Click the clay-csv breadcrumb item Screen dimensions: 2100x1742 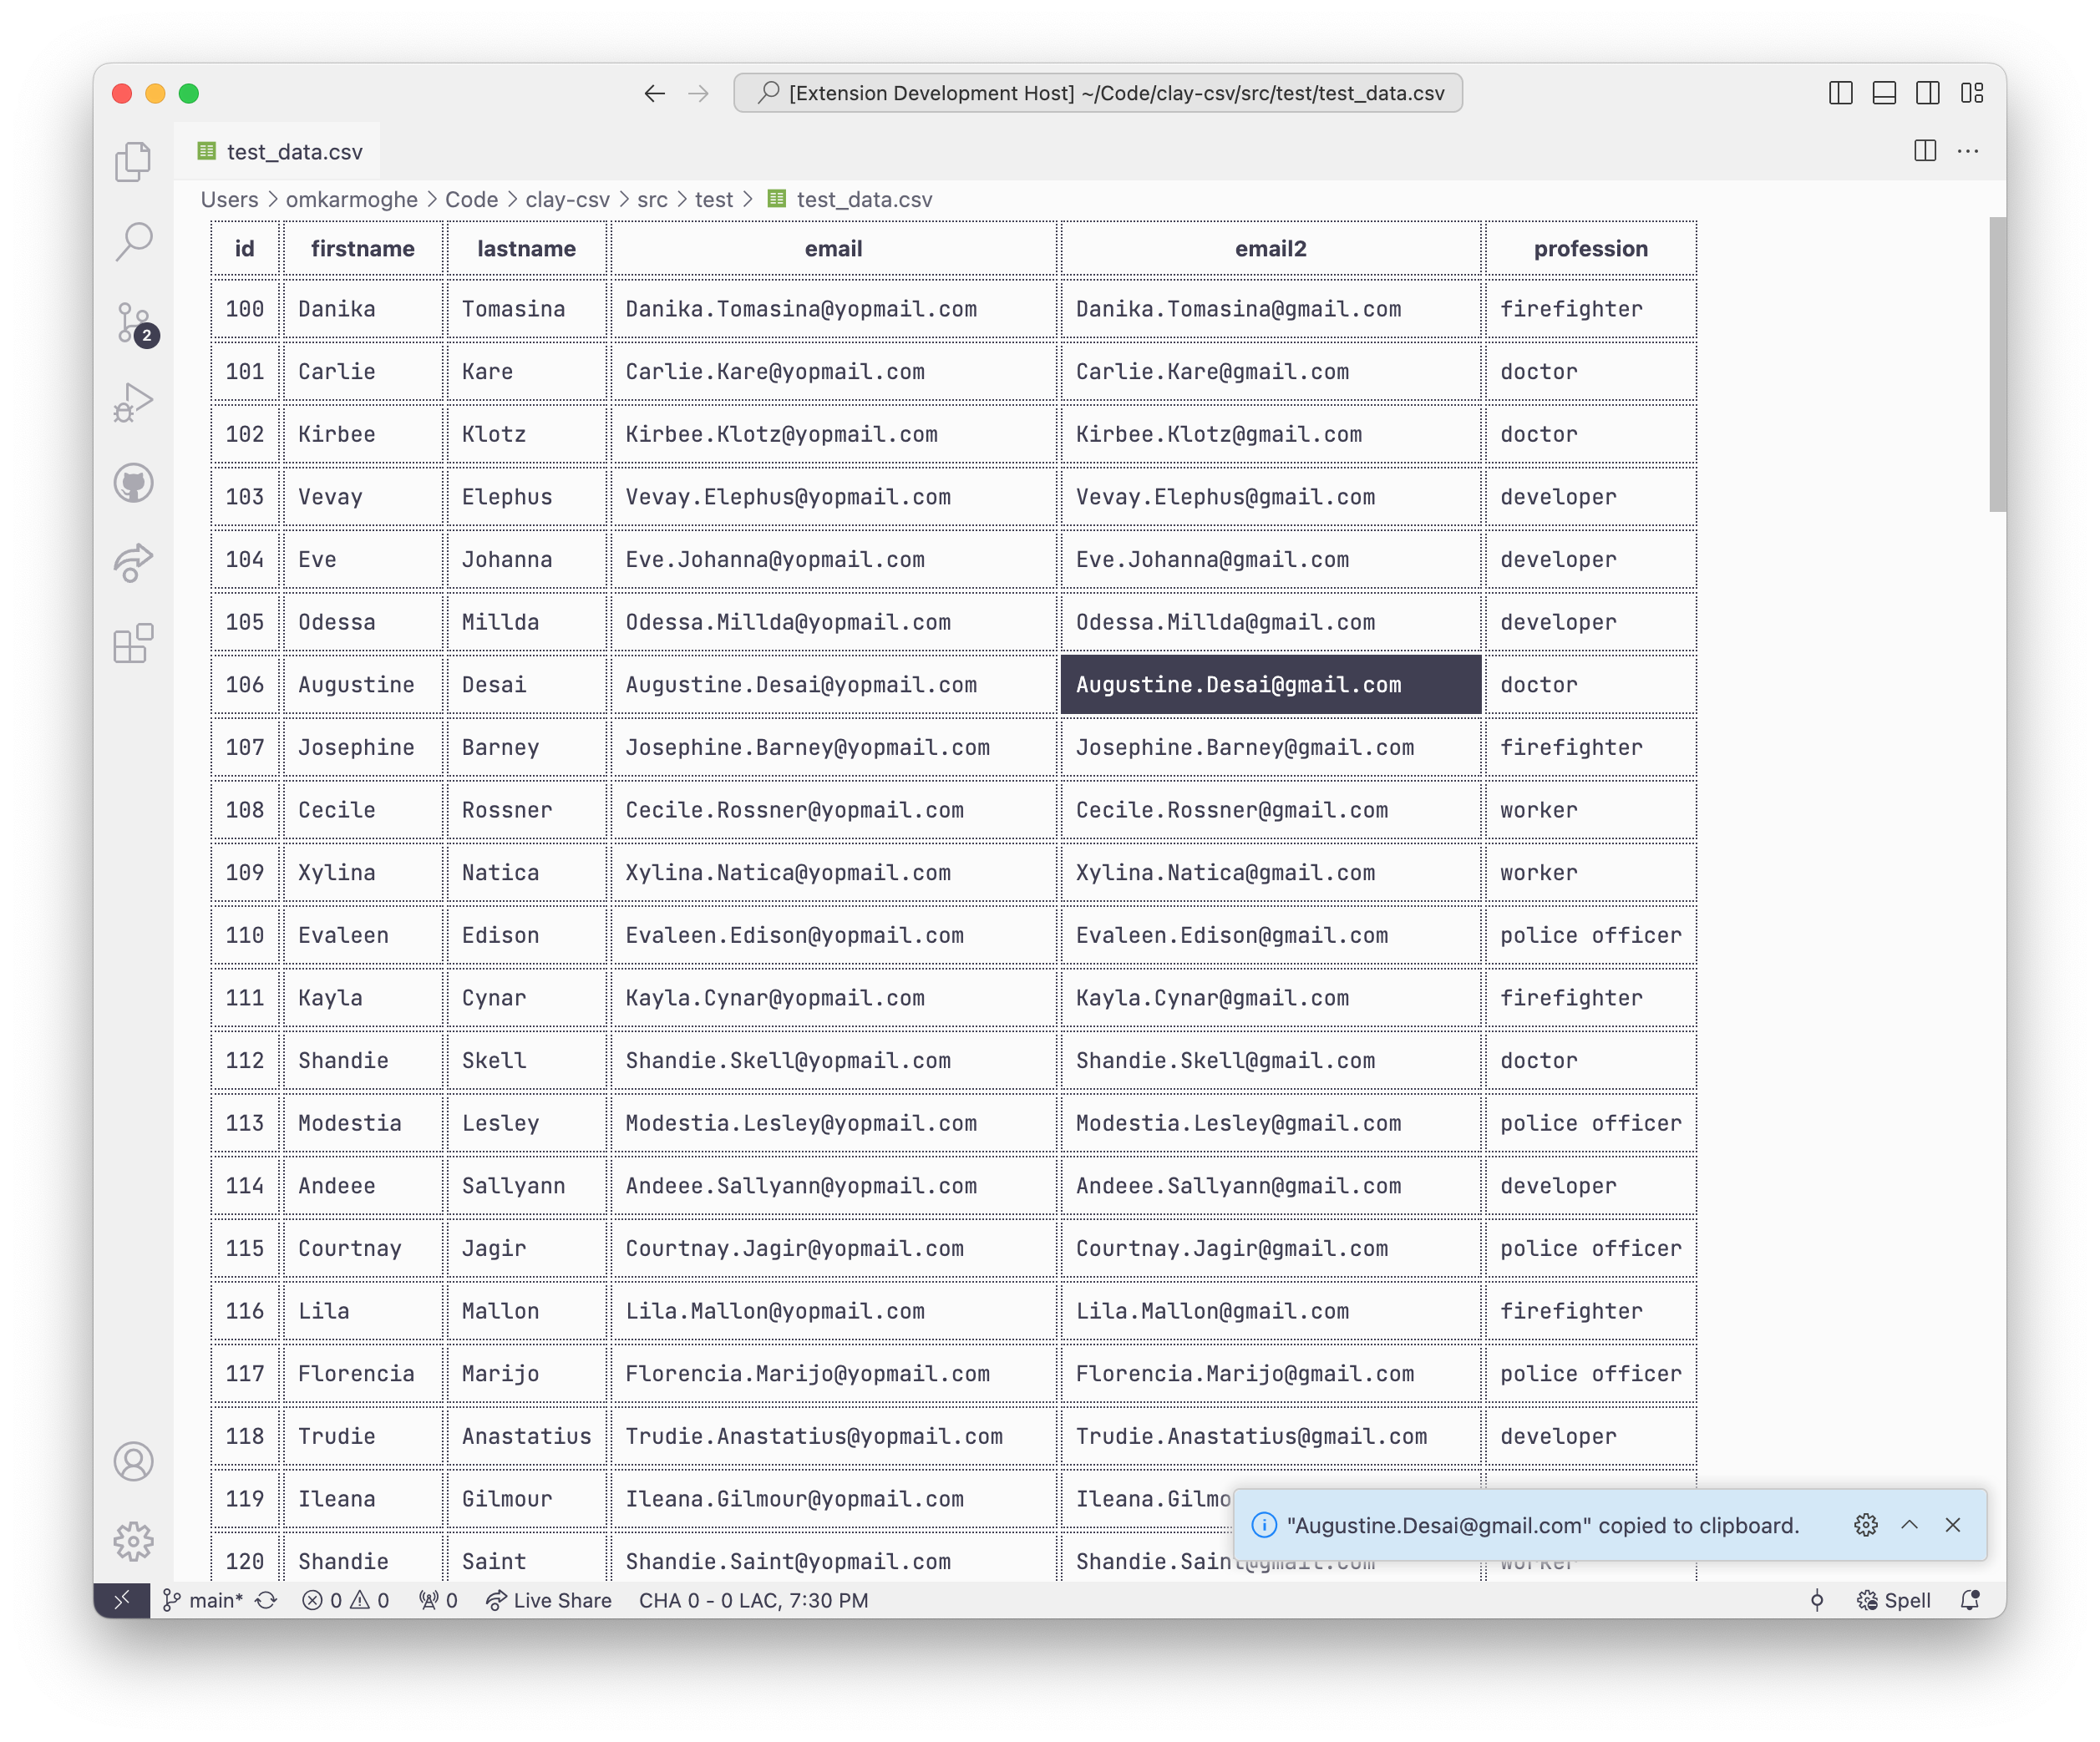click(567, 200)
